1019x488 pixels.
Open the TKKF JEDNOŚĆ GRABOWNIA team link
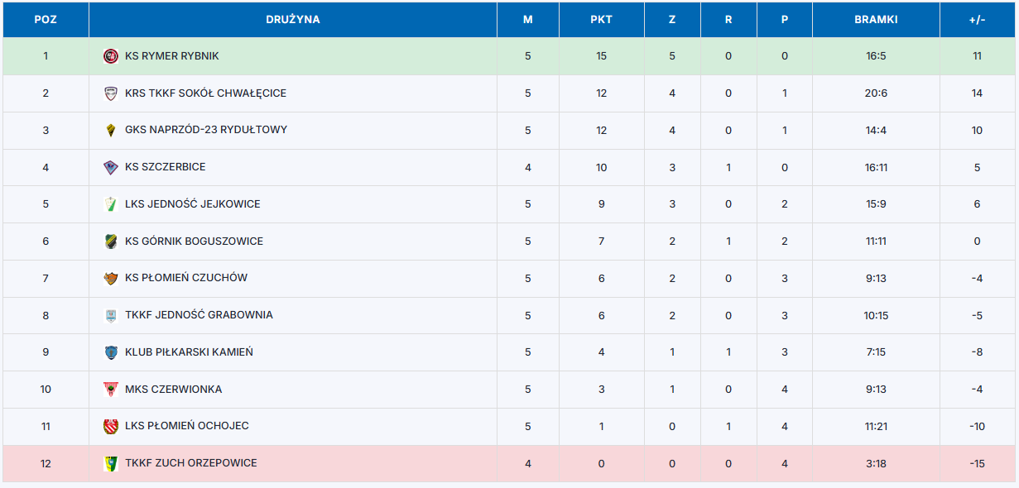tap(199, 315)
